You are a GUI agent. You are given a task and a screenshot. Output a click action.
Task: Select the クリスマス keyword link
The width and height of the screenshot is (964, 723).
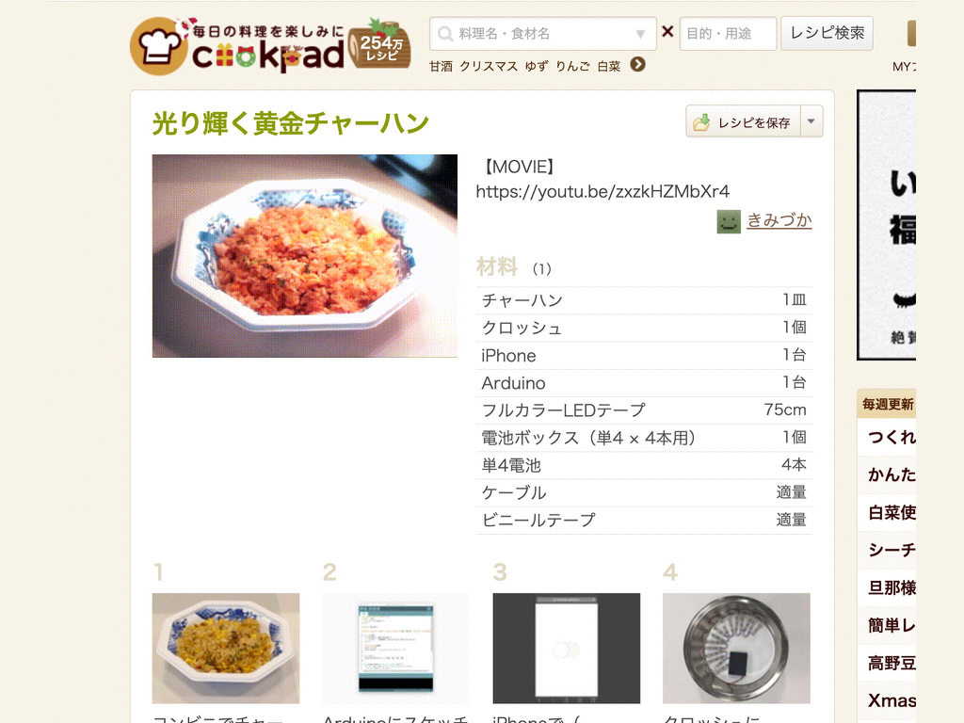(489, 66)
